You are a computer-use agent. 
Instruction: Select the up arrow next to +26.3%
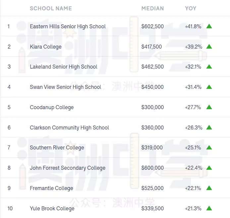209,127
